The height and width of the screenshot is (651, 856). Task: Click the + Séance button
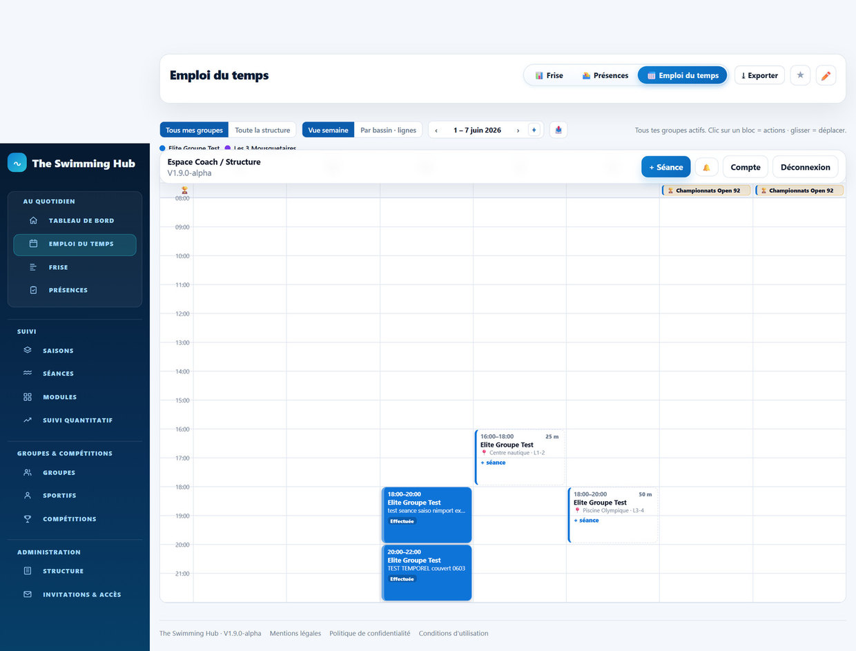pos(665,167)
